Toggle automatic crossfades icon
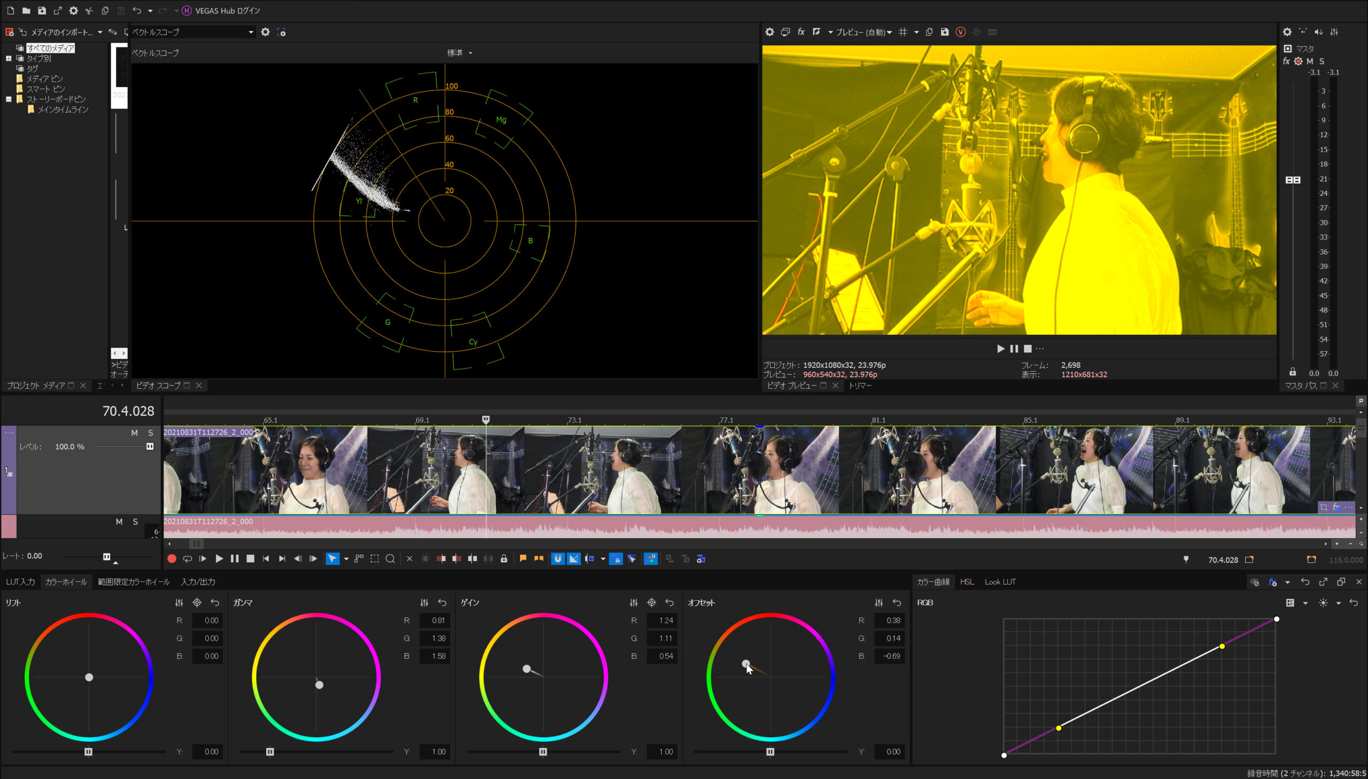Viewport: 1368px width, 779px height. [x=573, y=558]
